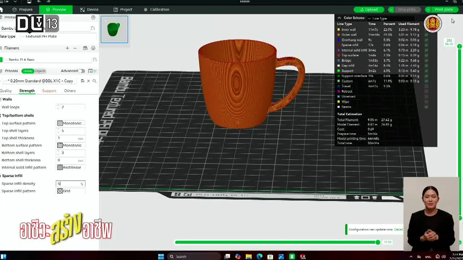Enable Travel line type visibility
The width and height of the screenshot is (463, 260).
pyautogui.click(x=426, y=86)
